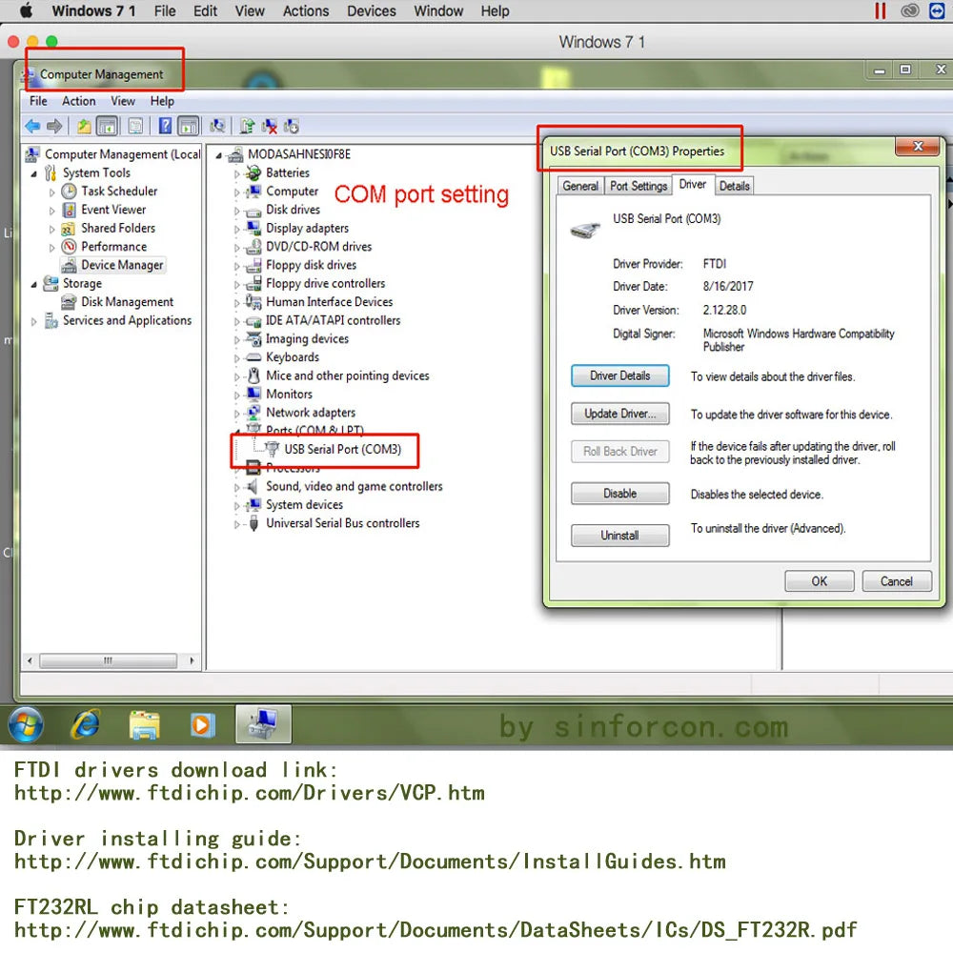Viewport: 953px width, 953px height.
Task: Open Internet Explorer from the taskbar
Action: click(87, 724)
